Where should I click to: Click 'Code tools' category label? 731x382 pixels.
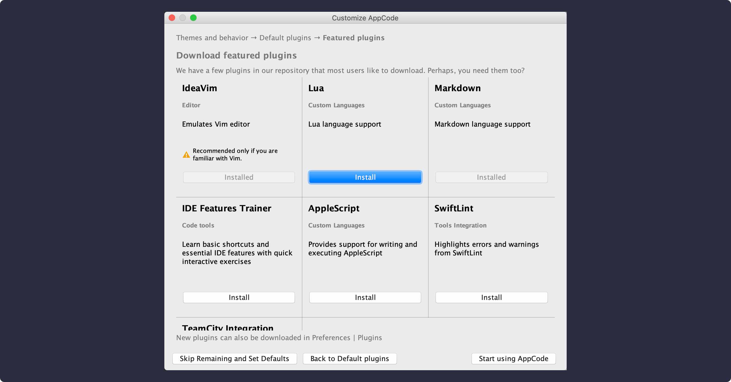[198, 225]
